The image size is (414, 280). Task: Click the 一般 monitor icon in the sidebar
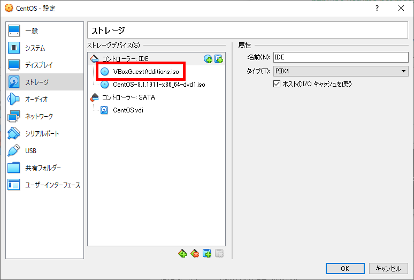[14, 31]
